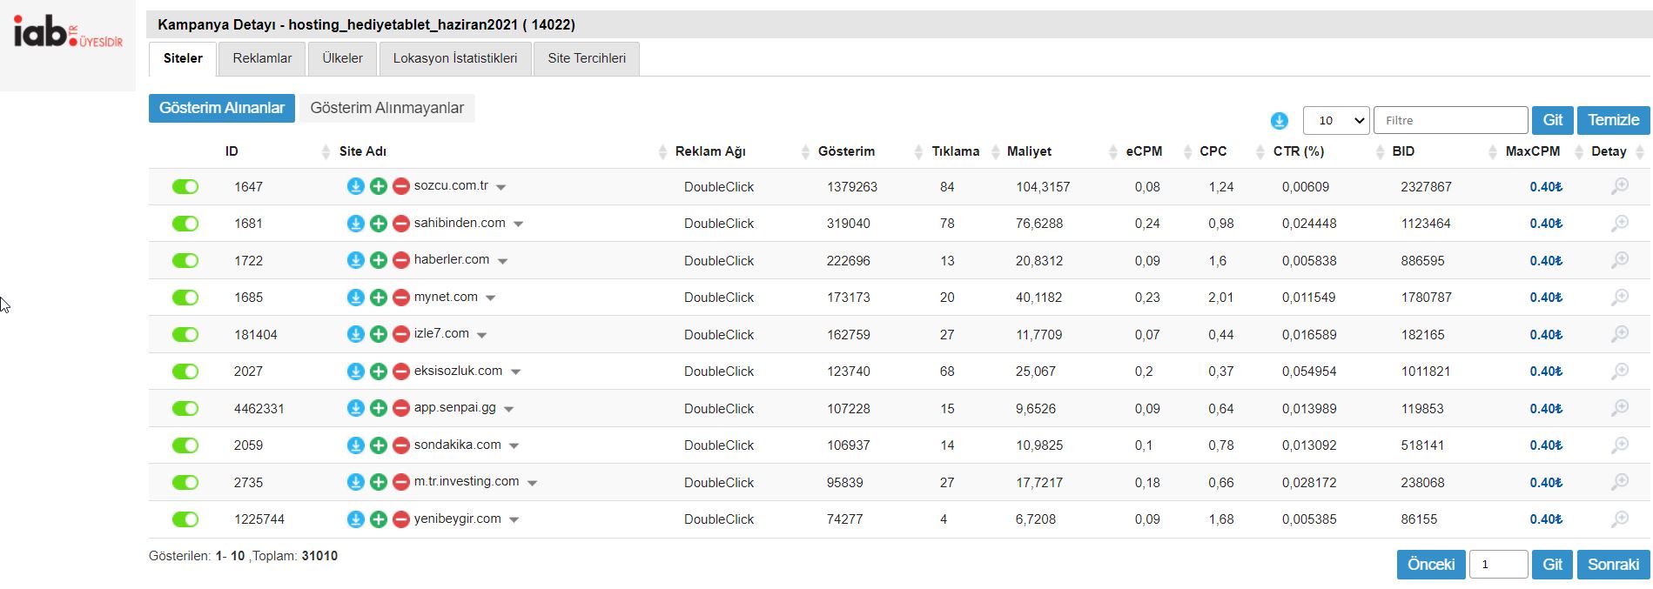Open detail magnifier for eksisozluk.com row
The image size is (1653, 589).
pos(1620,371)
